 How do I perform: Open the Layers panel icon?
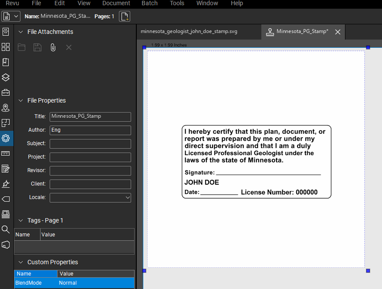pyautogui.click(x=6, y=77)
